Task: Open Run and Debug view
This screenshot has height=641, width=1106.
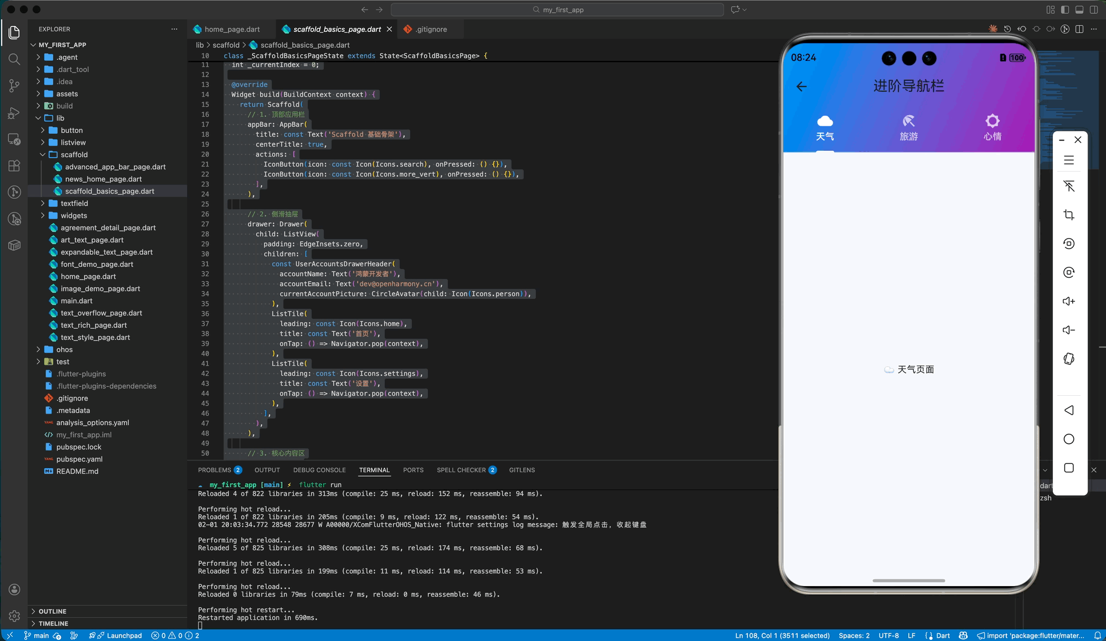Action: pos(14,113)
